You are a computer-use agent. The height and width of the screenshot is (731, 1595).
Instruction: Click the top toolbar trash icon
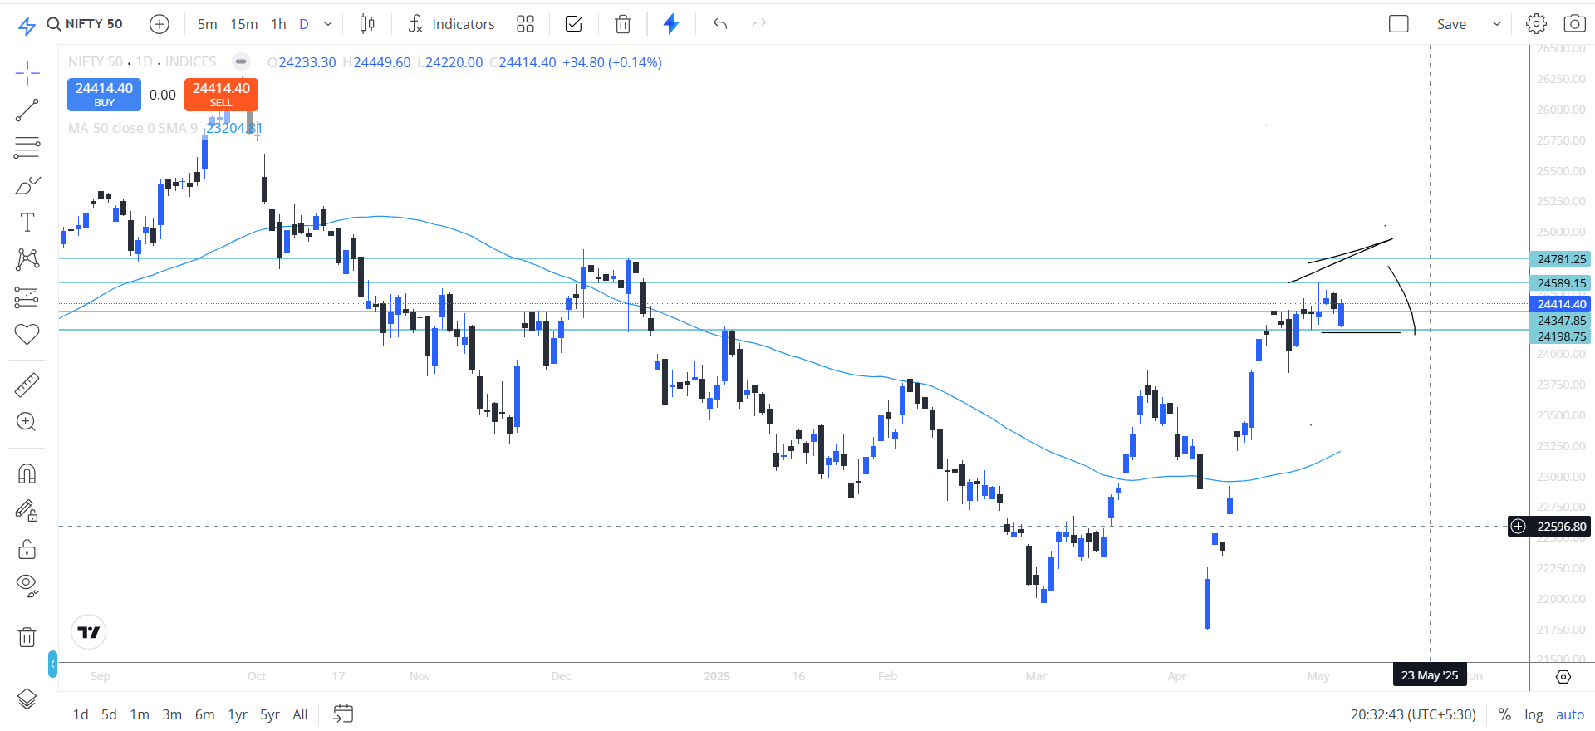(x=622, y=24)
